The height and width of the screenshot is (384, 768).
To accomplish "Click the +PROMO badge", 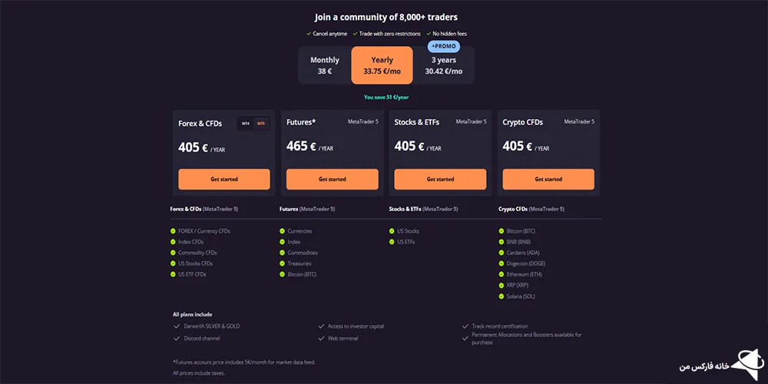I will [444, 47].
